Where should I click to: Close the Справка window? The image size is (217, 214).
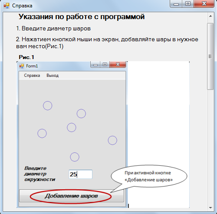204,4
